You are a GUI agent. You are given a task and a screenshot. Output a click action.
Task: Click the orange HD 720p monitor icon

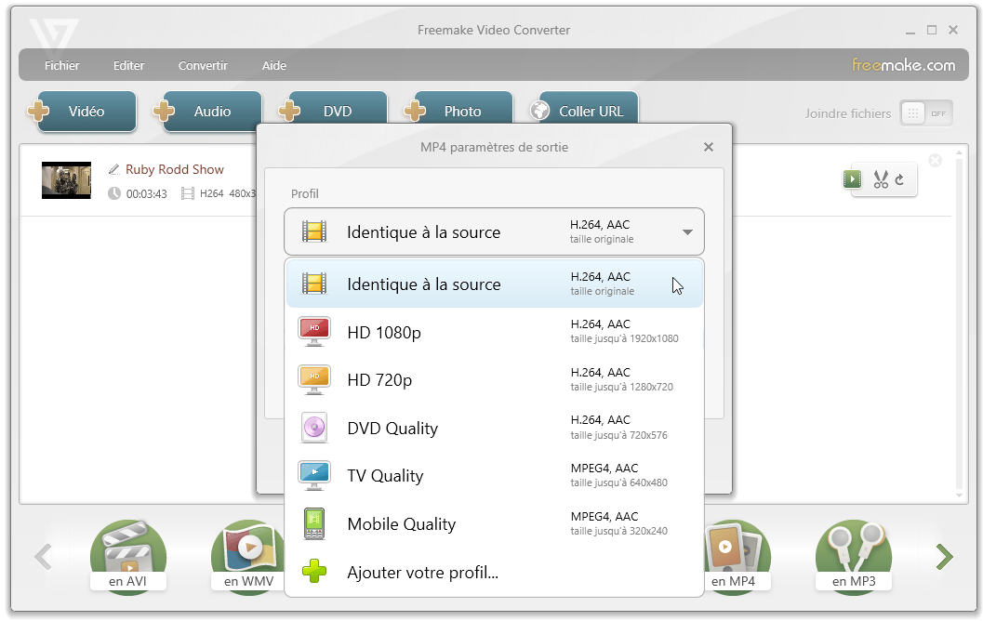[x=314, y=379]
